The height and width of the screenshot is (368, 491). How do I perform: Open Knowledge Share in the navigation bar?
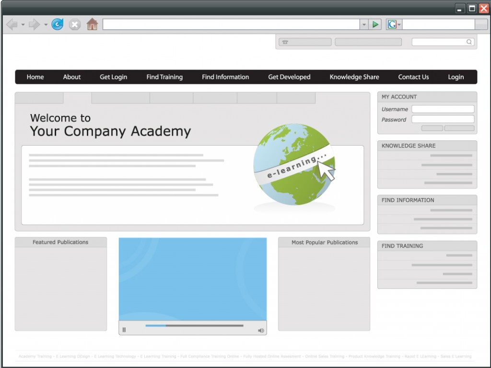pyautogui.click(x=354, y=77)
